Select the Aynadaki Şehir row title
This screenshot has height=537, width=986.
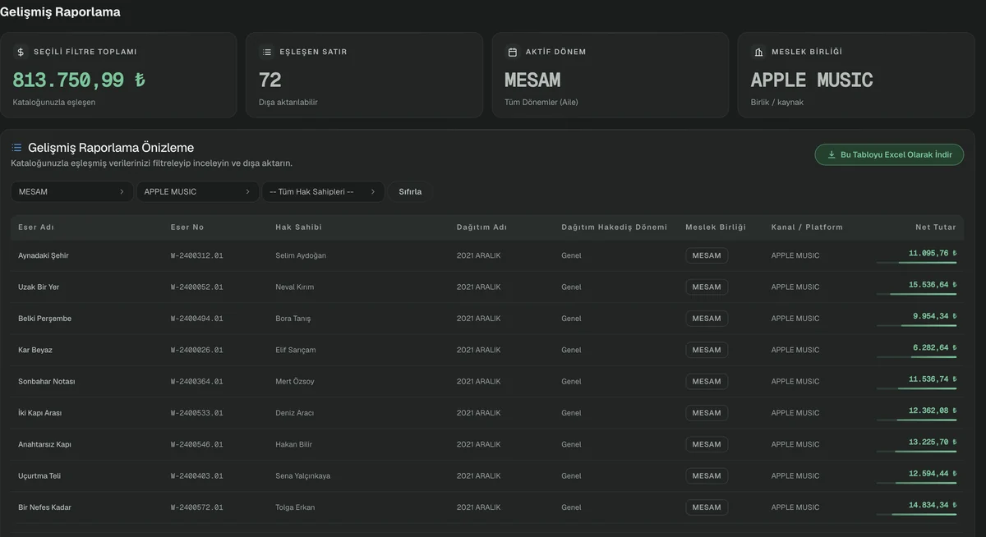click(x=44, y=255)
